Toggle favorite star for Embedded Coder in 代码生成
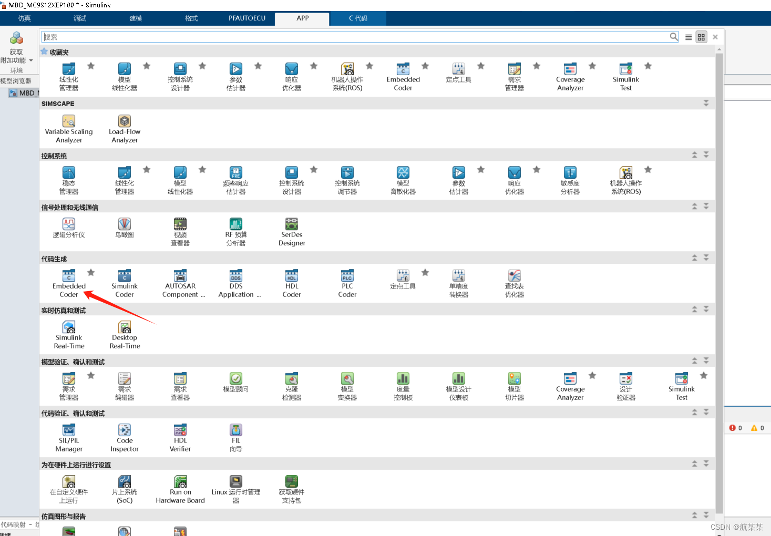771x536 pixels. 91,272
